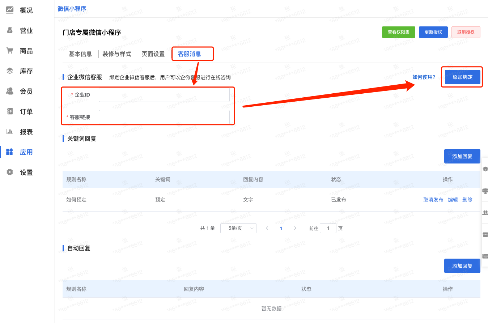The height and width of the screenshot is (323, 488).
Task: Open 概况 overview chart icon in sidebar
Action: (10, 10)
